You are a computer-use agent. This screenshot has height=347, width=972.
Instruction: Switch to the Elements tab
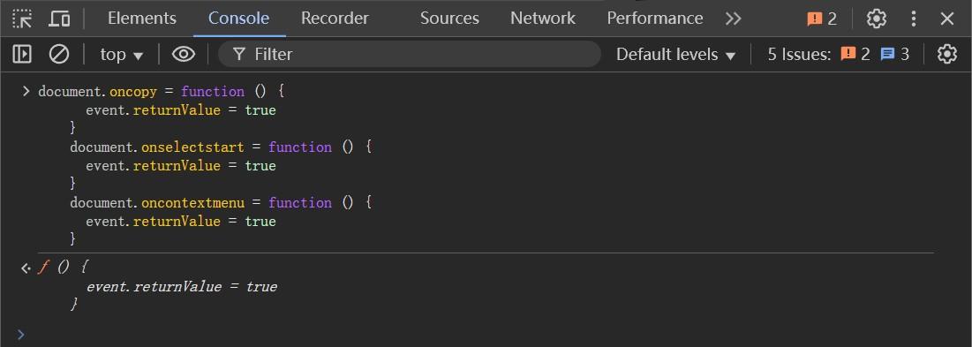coord(142,19)
